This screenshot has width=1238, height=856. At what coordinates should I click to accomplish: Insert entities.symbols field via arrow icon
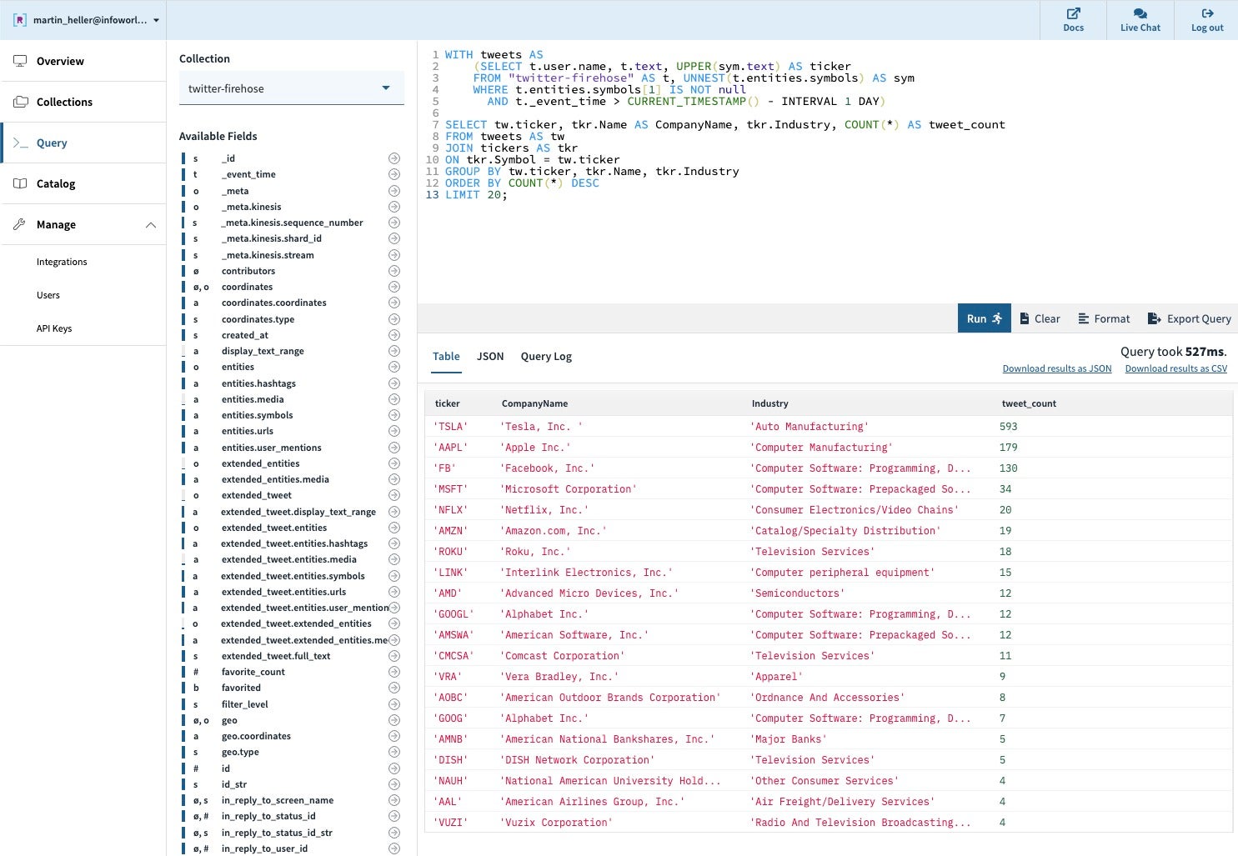coord(394,415)
